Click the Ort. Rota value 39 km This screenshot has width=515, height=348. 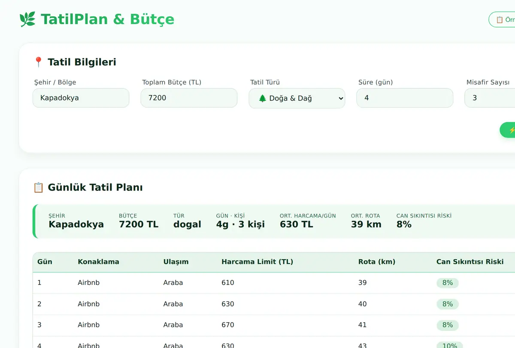(366, 224)
